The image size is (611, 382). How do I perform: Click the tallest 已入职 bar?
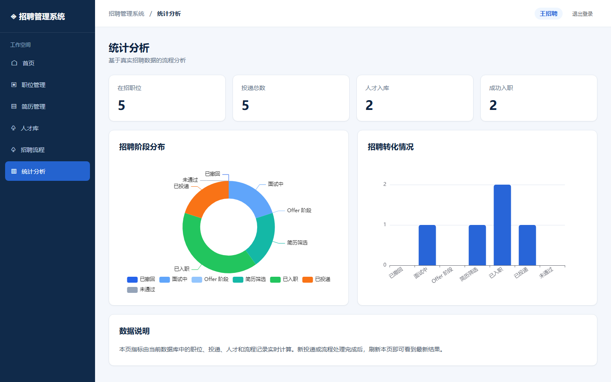click(502, 225)
